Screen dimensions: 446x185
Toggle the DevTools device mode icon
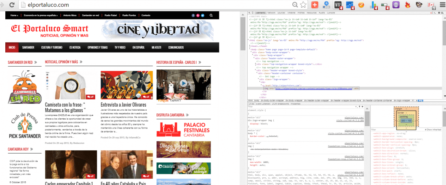pyautogui.click(x=252, y=13)
